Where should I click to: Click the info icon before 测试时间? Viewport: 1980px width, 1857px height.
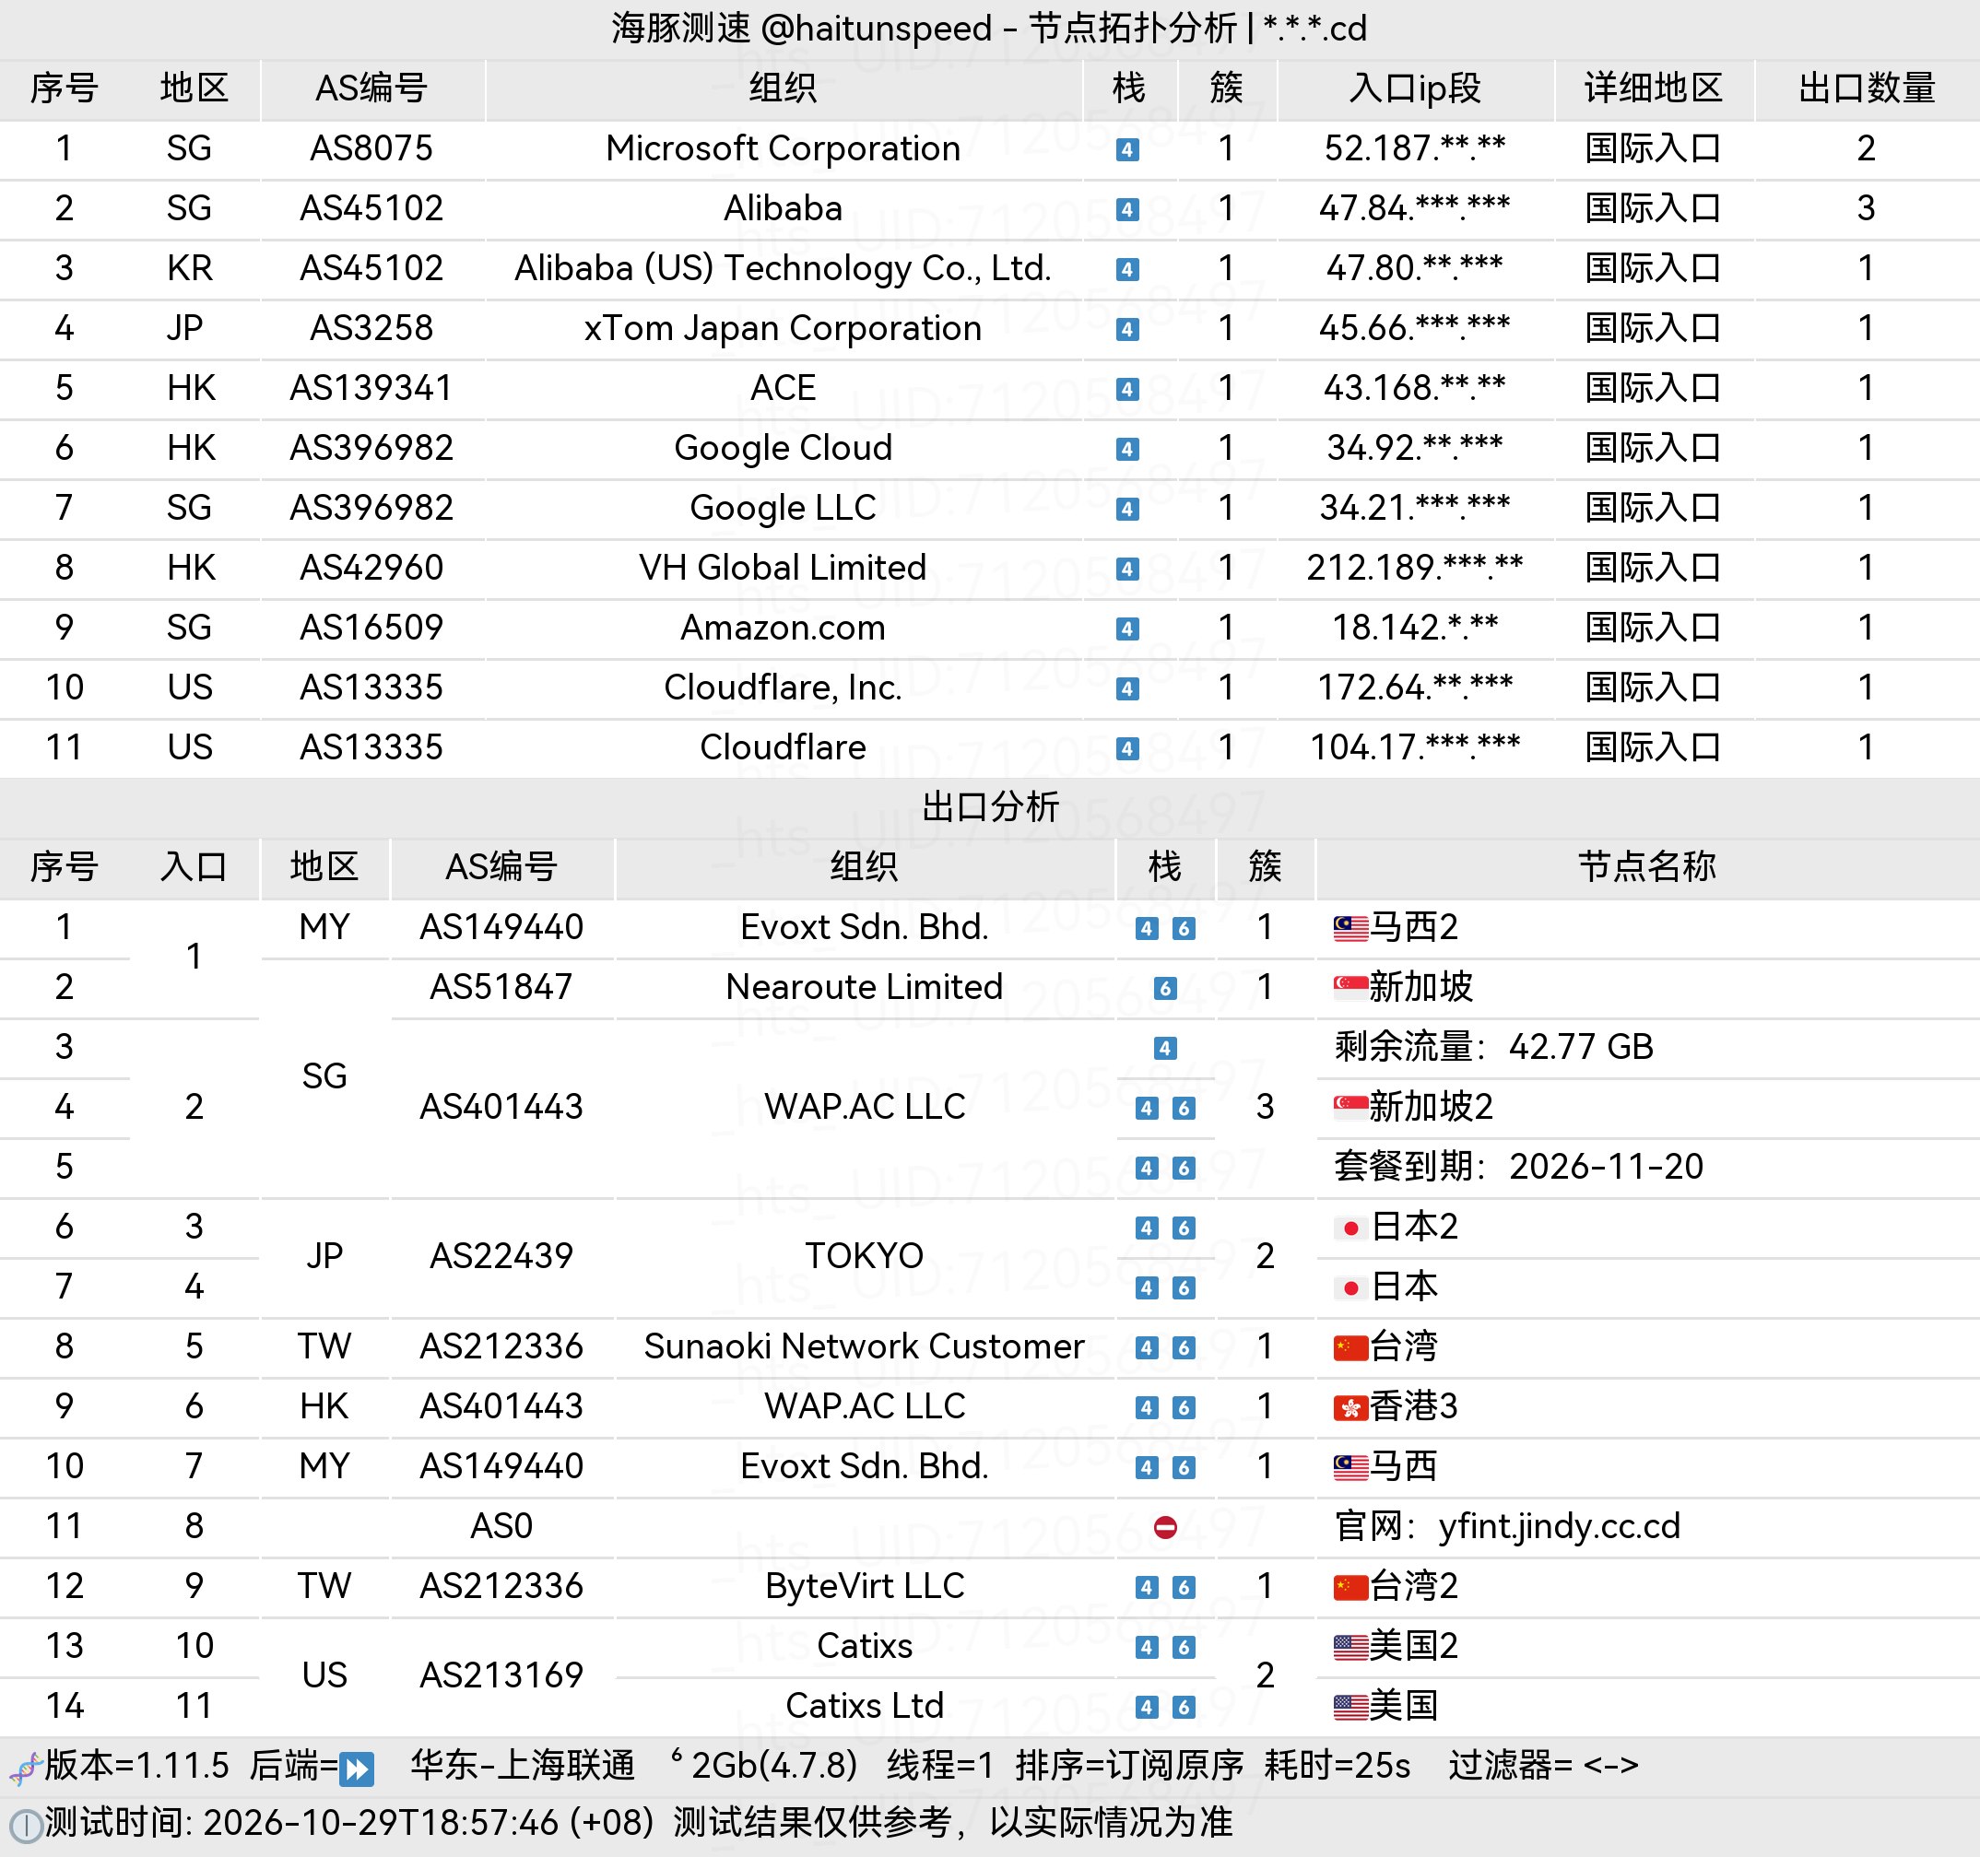tap(25, 1827)
